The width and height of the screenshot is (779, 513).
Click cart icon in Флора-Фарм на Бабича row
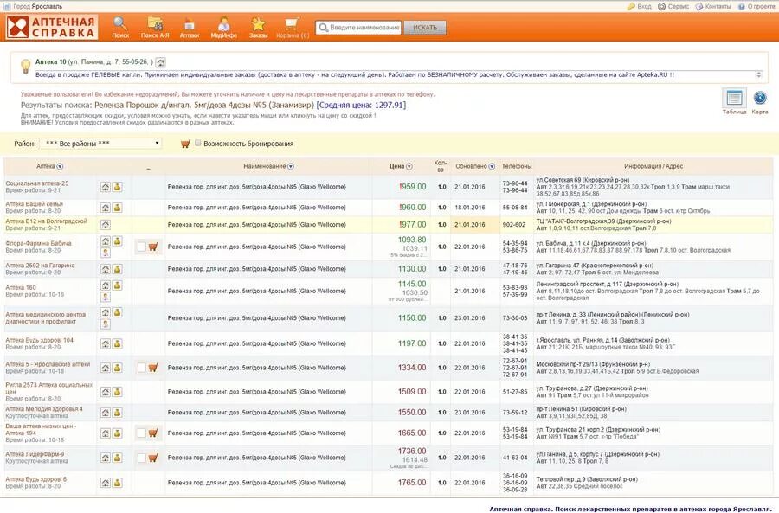[153, 247]
